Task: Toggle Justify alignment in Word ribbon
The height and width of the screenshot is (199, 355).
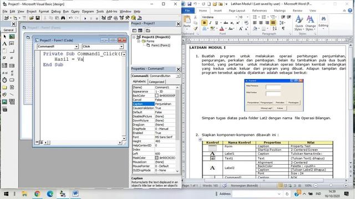Action: click(273, 23)
